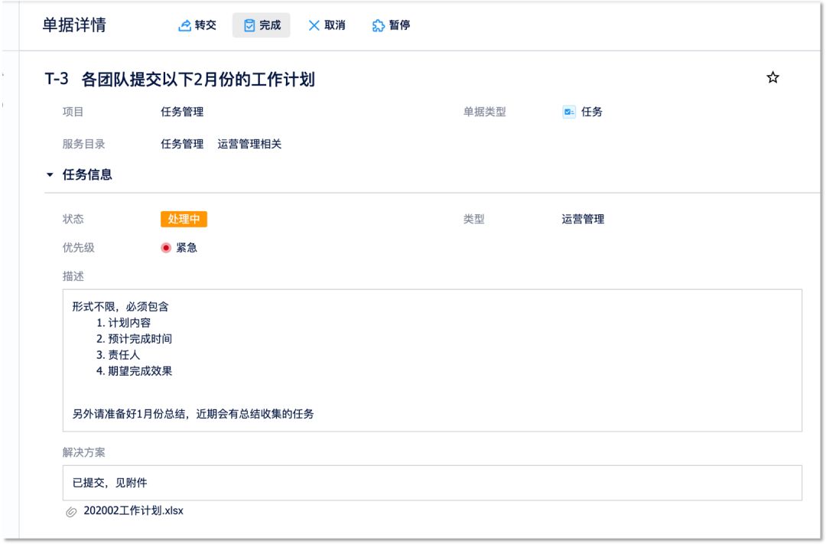Click the 单据详情 page heading
Image resolution: width=826 pixels, height=544 pixels.
(73, 25)
